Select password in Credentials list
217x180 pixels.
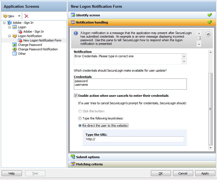81,81
